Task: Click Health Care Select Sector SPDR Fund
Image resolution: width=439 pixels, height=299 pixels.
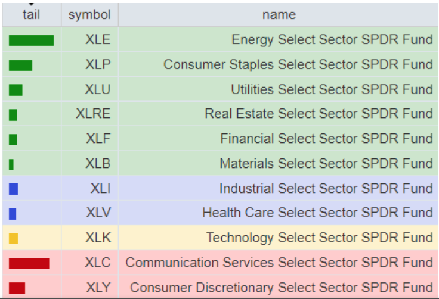Action: [x=317, y=213]
